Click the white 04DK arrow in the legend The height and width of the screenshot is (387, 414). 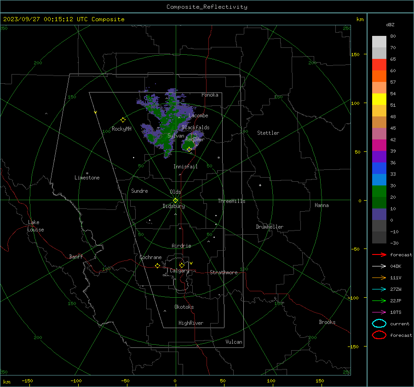coord(379,266)
